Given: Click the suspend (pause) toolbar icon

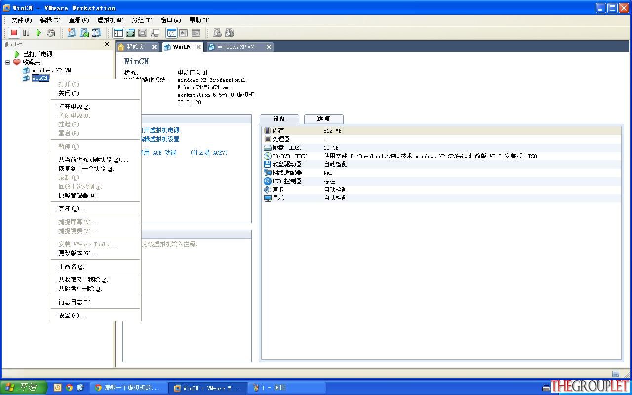Looking at the screenshot, I should click(26, 33).
